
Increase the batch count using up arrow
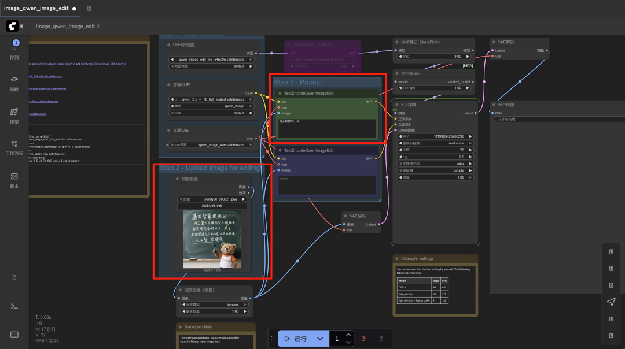click(x=348, y=335)
